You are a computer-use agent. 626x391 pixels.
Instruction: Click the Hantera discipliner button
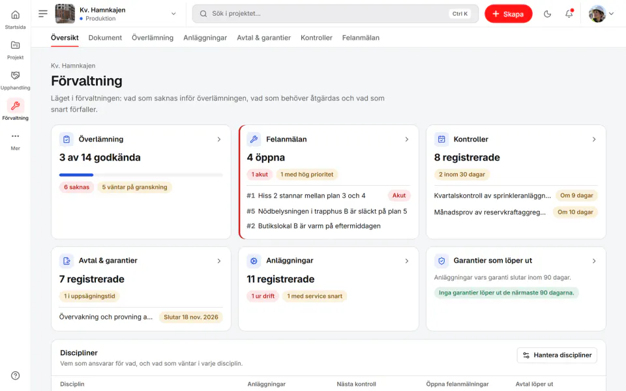(x=557, y=355)
